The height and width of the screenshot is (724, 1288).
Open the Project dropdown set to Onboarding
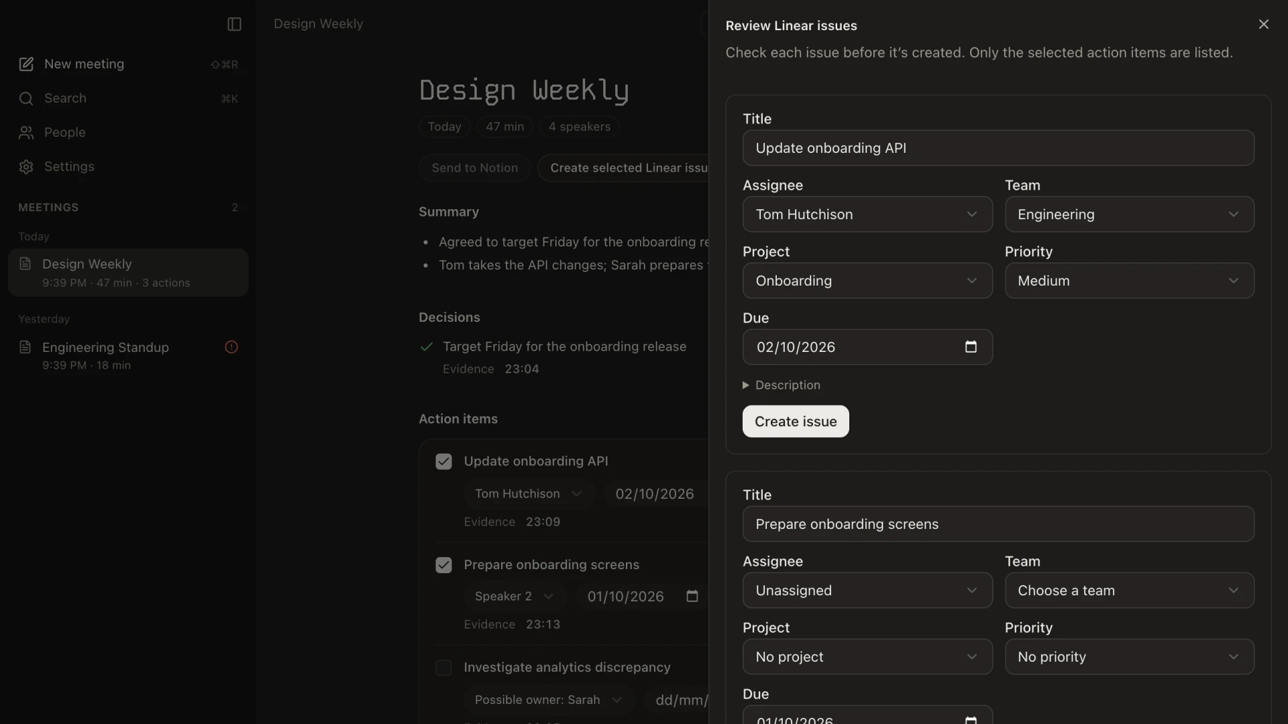tap(867, 280)
